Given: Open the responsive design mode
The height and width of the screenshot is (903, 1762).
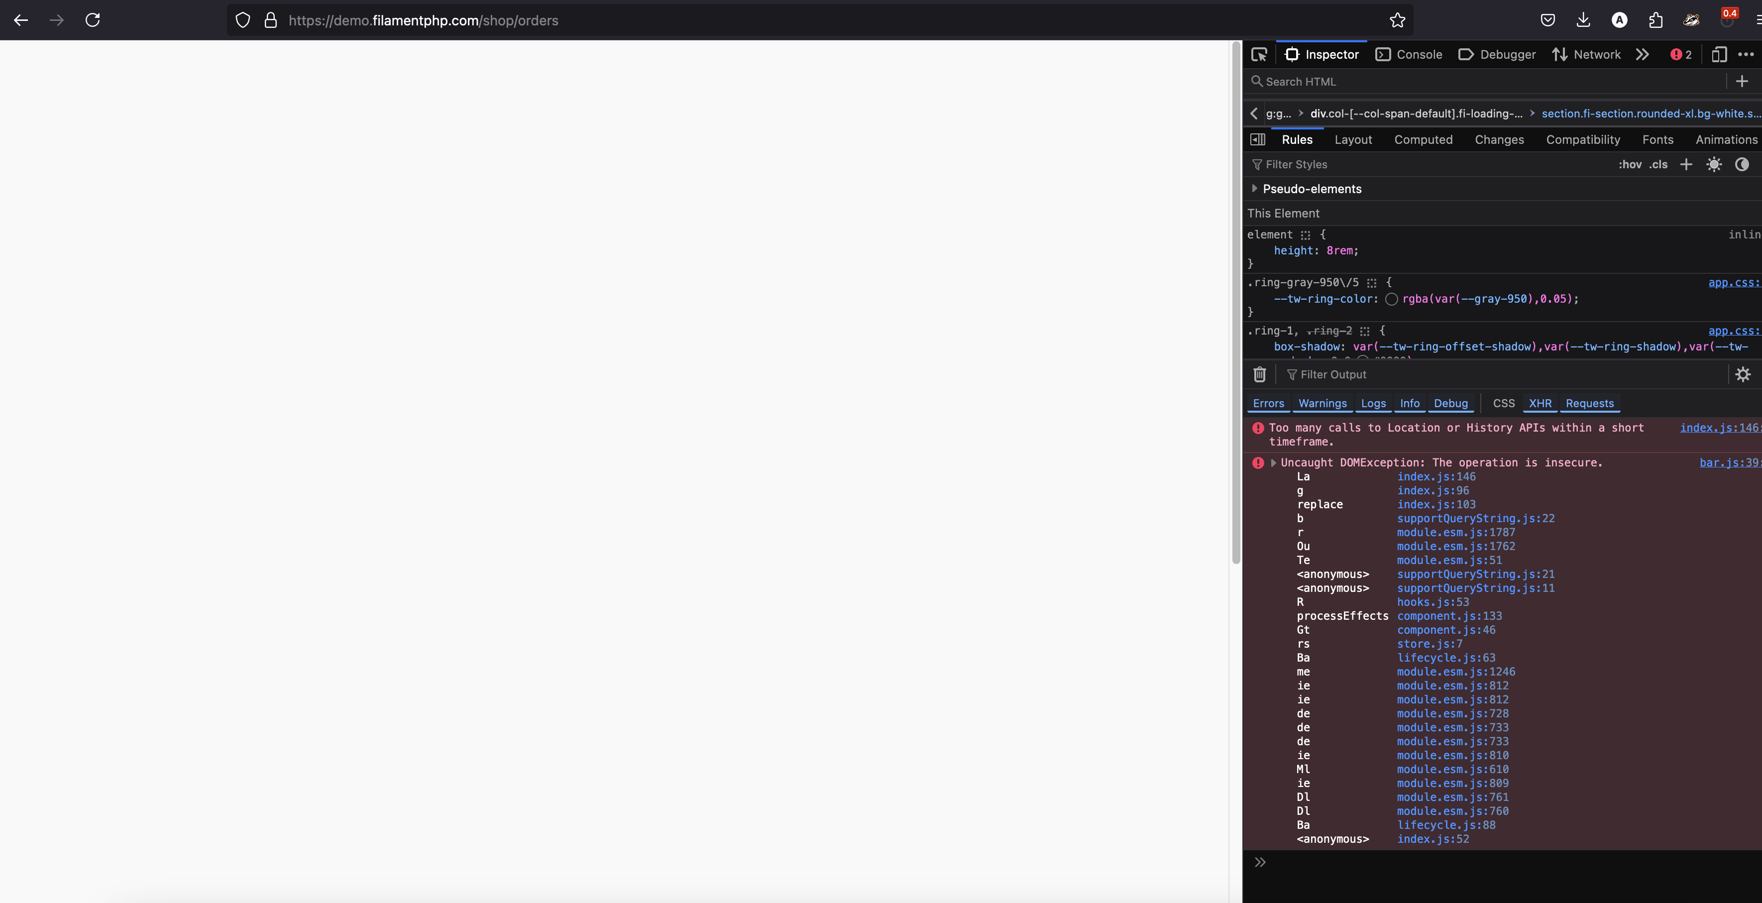Looking at the screenshot, I should coord(1719,54).
